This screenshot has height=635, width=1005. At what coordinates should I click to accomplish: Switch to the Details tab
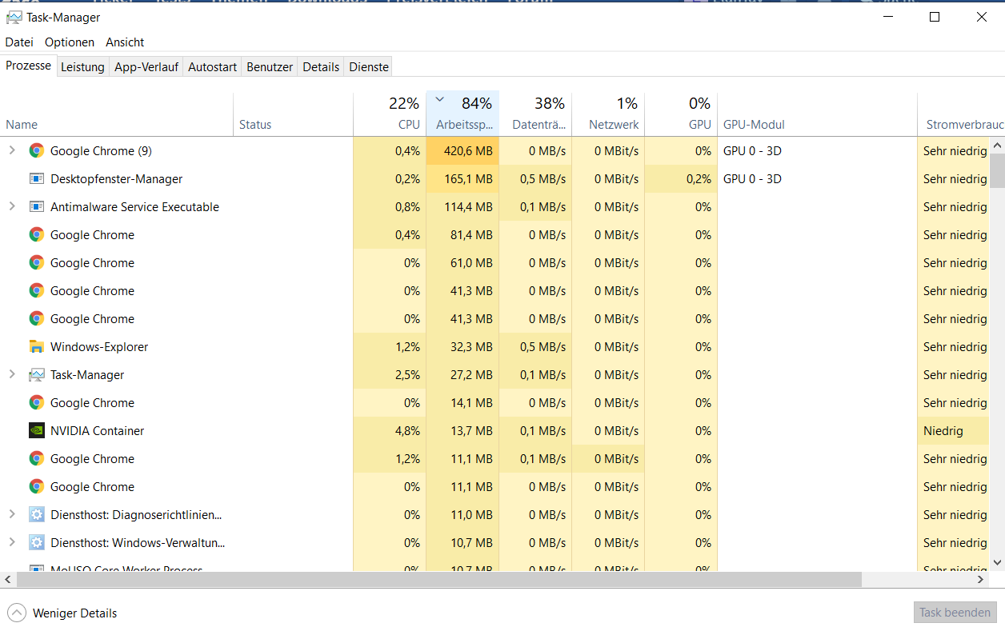pyautogui.click(x=321, y=67)
